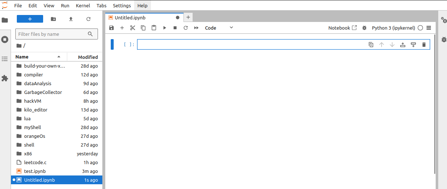Open Running Terminals and Kernels panel
The height and width of the screenshot is (189, 447).
click(5, 39)
